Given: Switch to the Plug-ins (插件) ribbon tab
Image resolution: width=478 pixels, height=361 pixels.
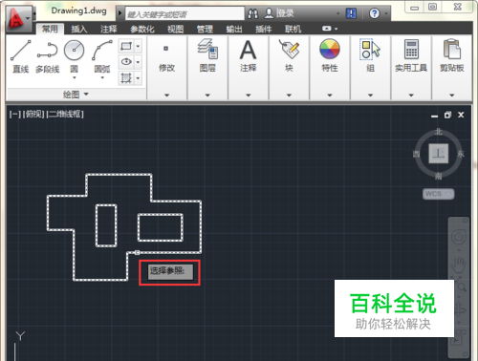Looking at the screenshot, I should point(263,29).
